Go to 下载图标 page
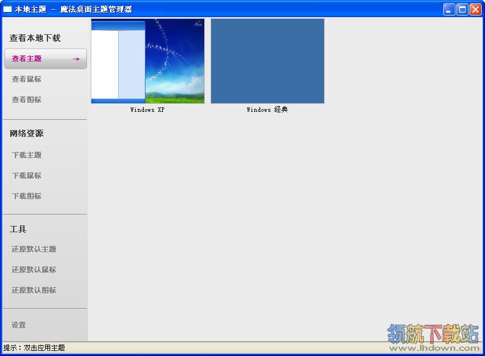 click(27, 196)
